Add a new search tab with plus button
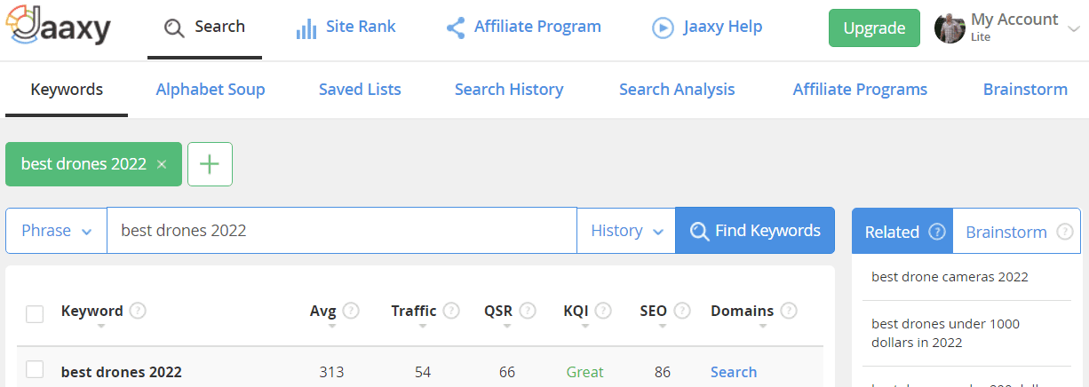Image resolution: width=1089 pixels, height=387 pixels. pyautogui.click(x=210, y=164)
